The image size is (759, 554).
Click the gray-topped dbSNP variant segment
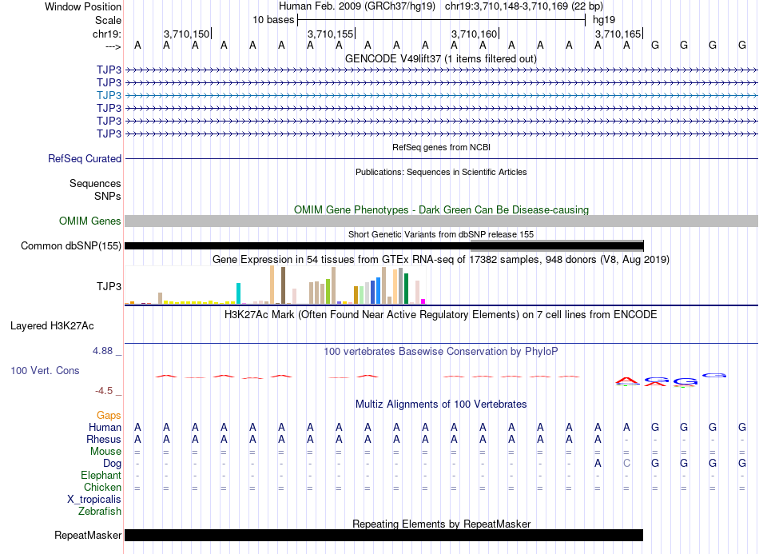[x=557, y=246]
